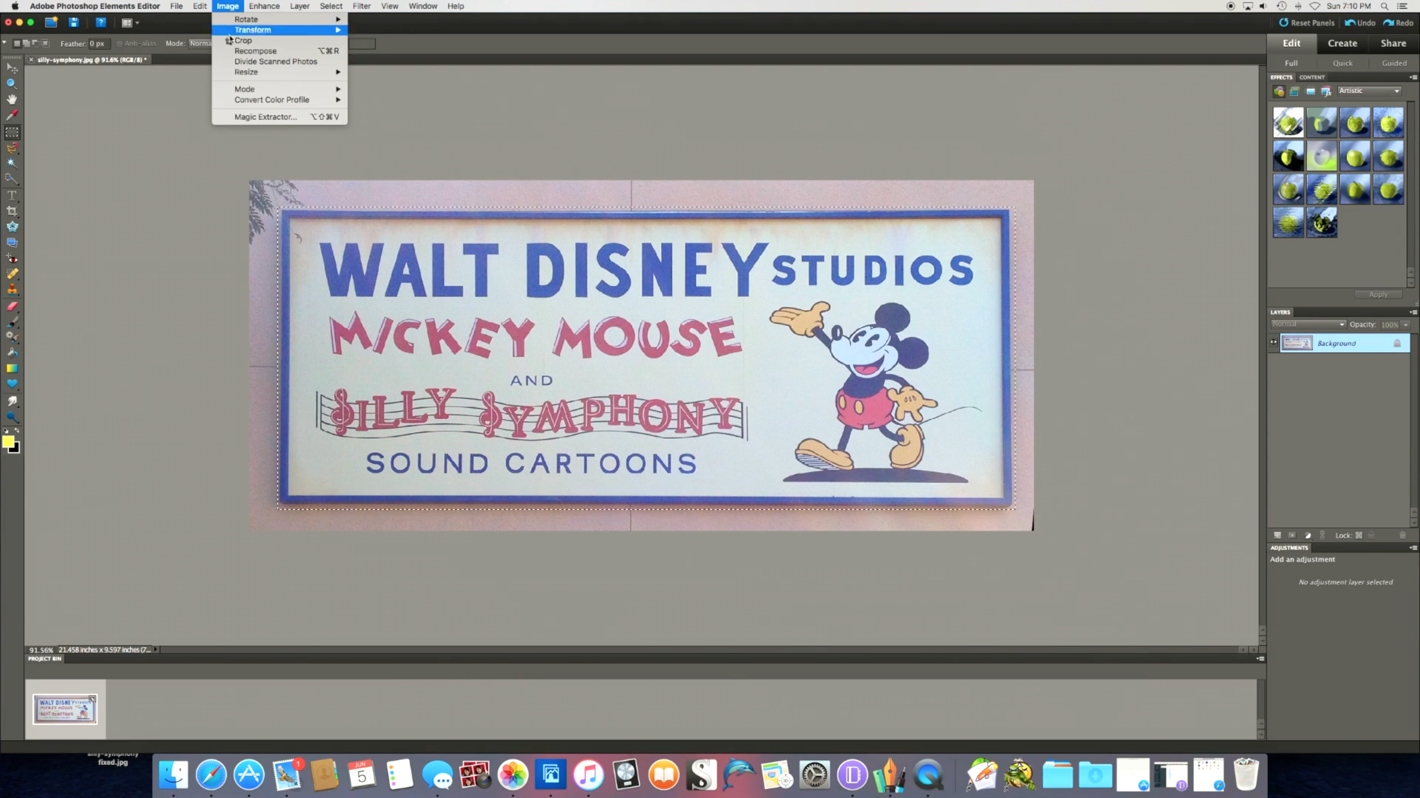Viewport: 1420px width, 798px height.
Task: Select silly-symphony thumbnail in Project Bin
Action: [x=65, y=709]
